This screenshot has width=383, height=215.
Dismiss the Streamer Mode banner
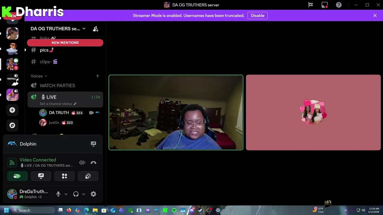375,16
